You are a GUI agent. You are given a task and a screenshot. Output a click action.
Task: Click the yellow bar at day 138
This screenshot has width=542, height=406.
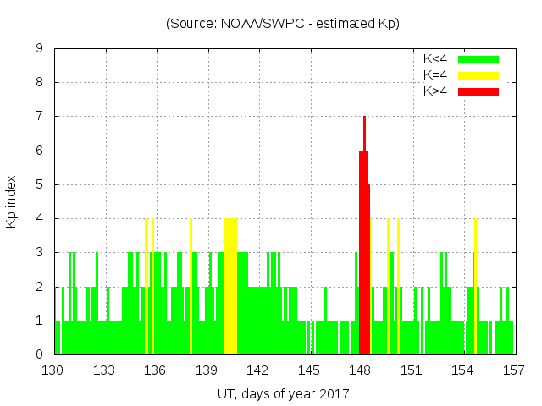191,288
